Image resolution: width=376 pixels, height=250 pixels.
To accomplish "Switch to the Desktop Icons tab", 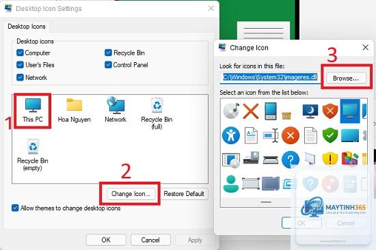I will coord(27,27).
